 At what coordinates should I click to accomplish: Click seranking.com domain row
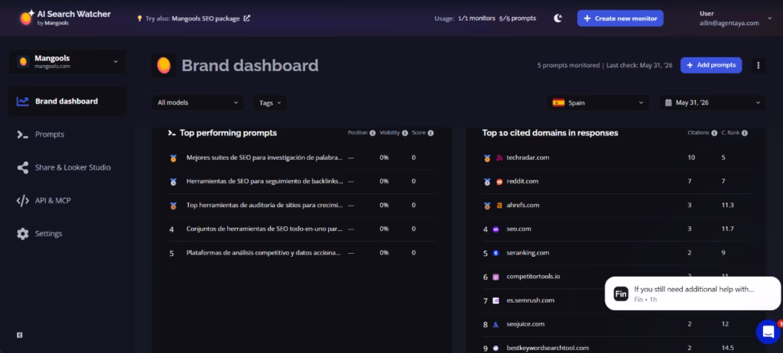[x=616, y=253]
